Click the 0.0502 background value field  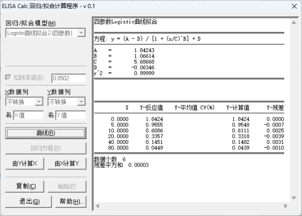click(x=69, y=78)
